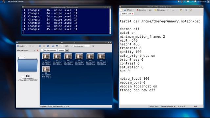Select thumbnail 3520-03.jpg
210x118 pixels.
point(46,59)
